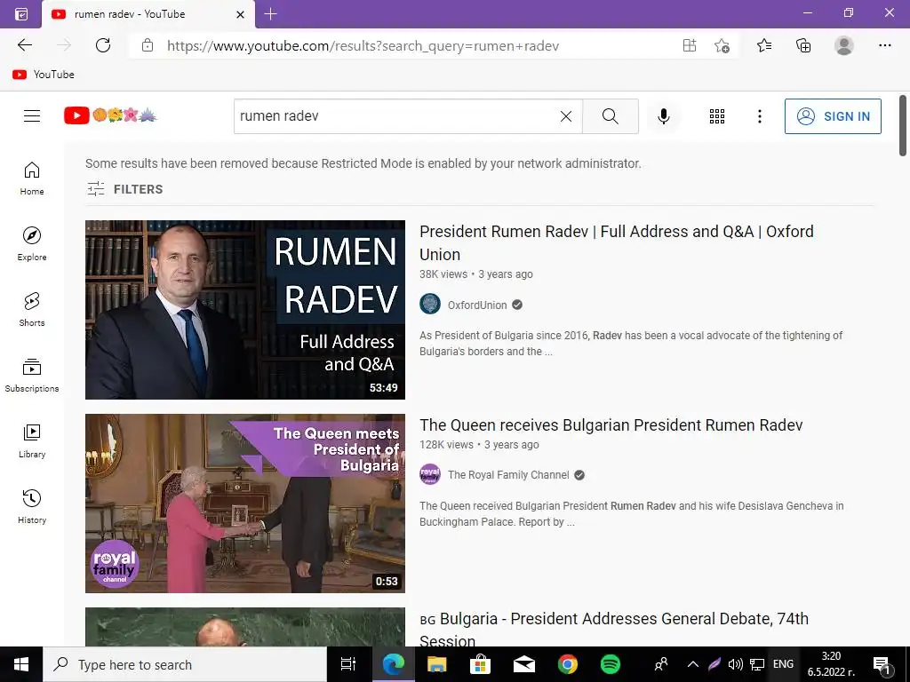Image resolution: width=910 pixels, height=682 pixels.
Task: Start voice search with microphone icon
Action: coord(663,116)
